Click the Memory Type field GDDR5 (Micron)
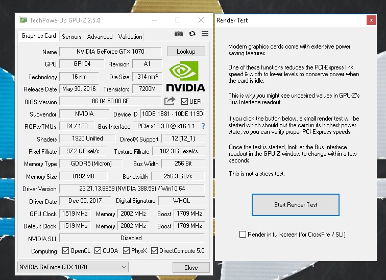Screen dimensions: 386x280 pyautogui.click(x=91, y=164)
